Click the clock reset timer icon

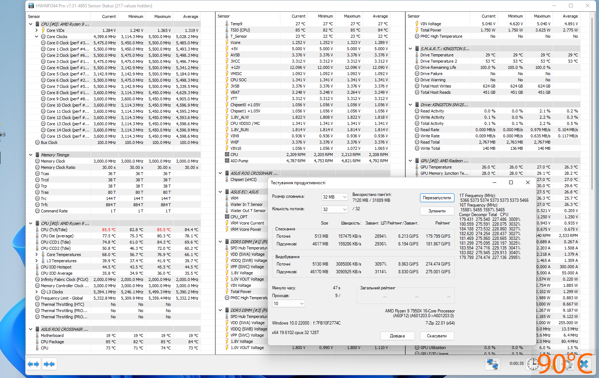(x=533, y=364)
